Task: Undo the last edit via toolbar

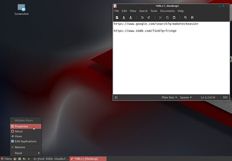Action: point(142,17)
